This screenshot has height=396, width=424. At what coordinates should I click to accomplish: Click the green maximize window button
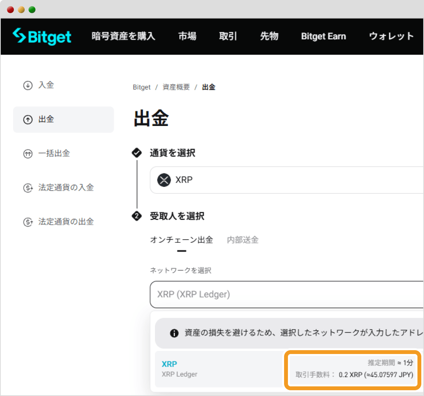point(32,10)
